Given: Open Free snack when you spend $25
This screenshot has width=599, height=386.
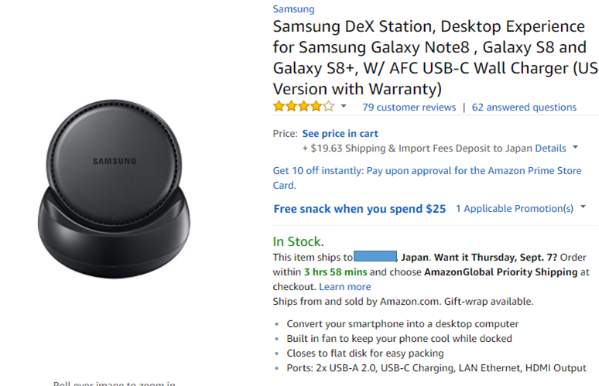Looking at the screenshot, I should [x=360, y=209].
